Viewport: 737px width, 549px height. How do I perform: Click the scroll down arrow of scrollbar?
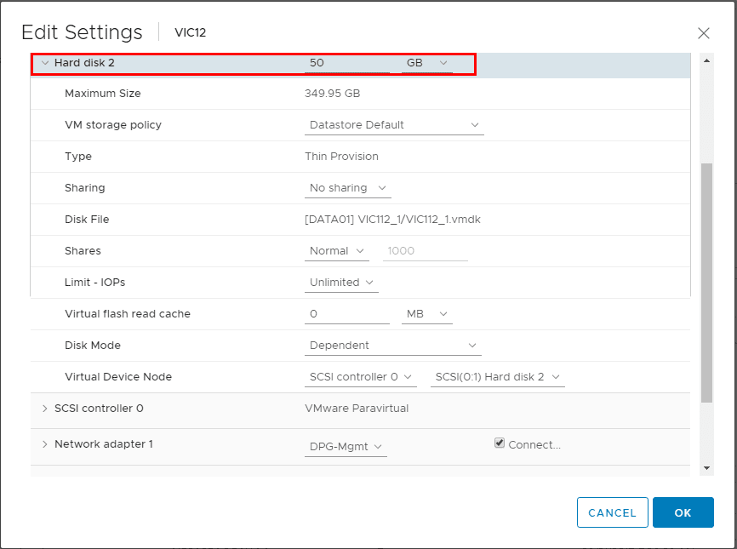(706, 468)
